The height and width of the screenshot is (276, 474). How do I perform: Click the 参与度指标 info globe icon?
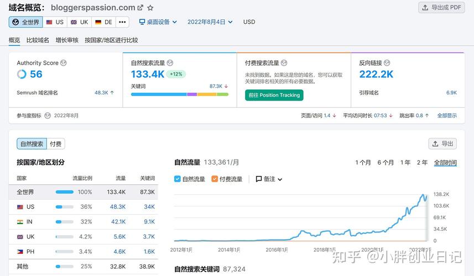(x=48, y=115)
